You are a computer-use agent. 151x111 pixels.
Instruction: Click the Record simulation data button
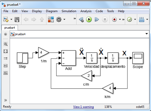point(114,19)
